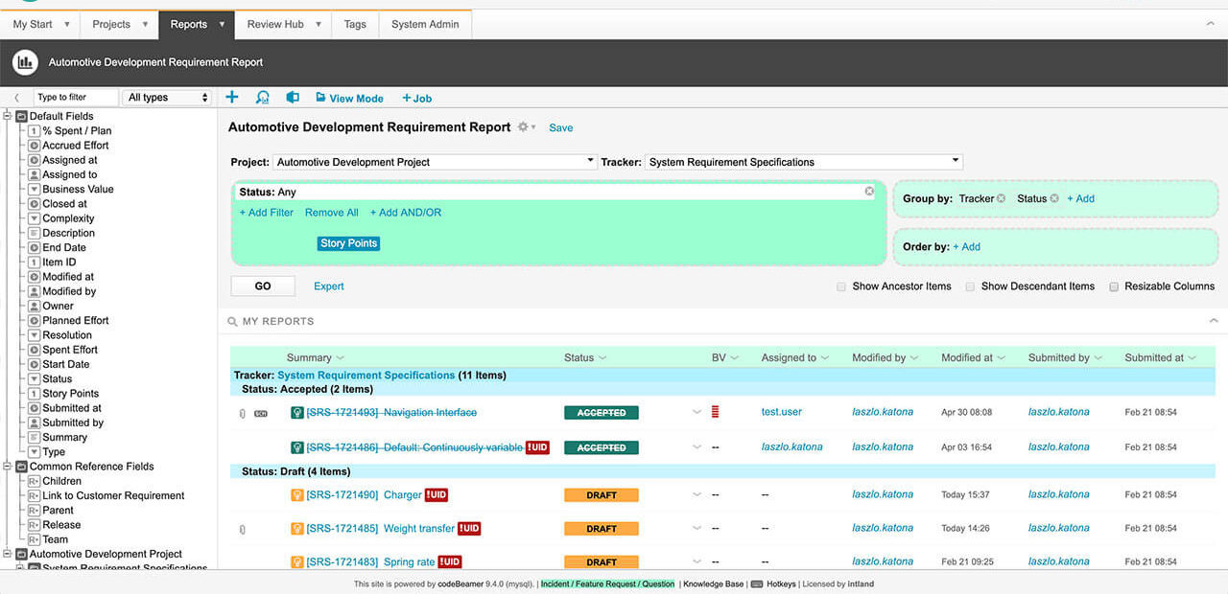Click the Save link
The width and height of the screenshot is (1228, 594).
click(x=561, y=127)
